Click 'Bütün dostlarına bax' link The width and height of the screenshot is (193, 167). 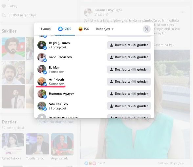pyautogui.click(x=56, y=122)
